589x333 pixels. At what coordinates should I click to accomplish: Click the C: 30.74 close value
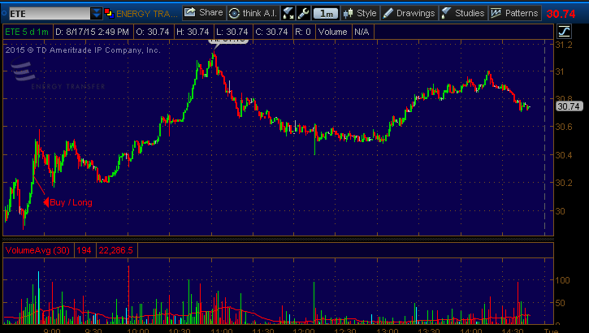[x=272, y=32]
